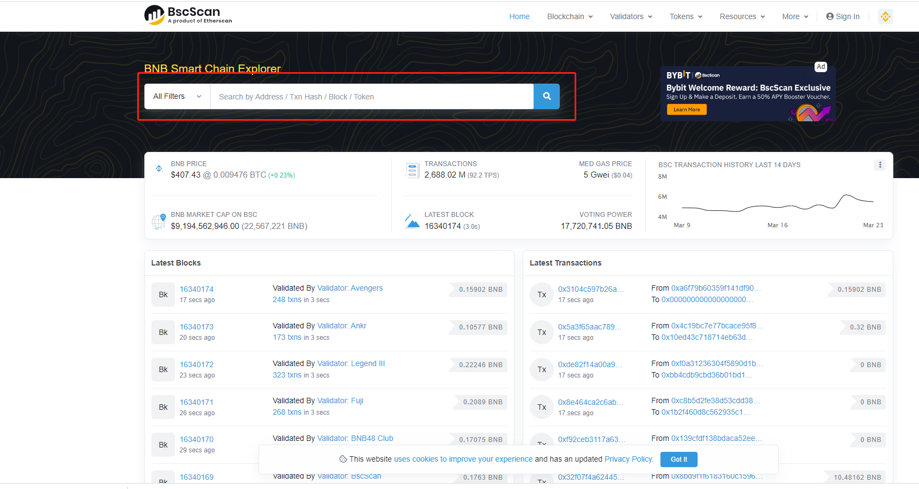Expand the Validators menu
Screen dimensions: 919x489
631,16
